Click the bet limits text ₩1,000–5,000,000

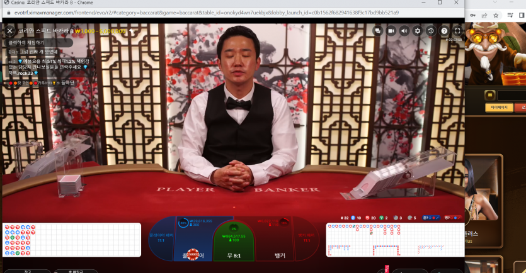[100, 31]
